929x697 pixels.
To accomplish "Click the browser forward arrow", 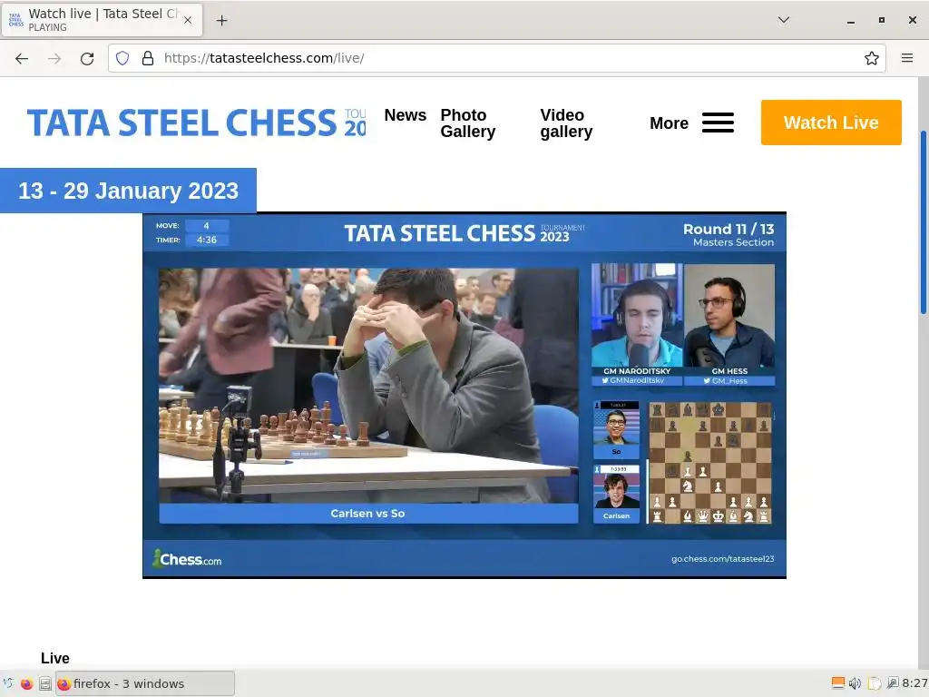I will coord(54,58).
